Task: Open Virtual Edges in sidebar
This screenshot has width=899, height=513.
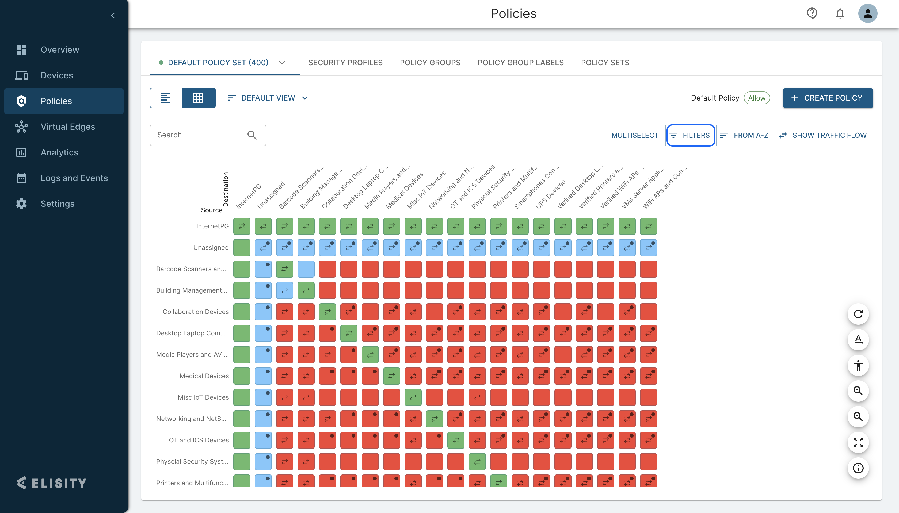Action: [x=68, y=127]
